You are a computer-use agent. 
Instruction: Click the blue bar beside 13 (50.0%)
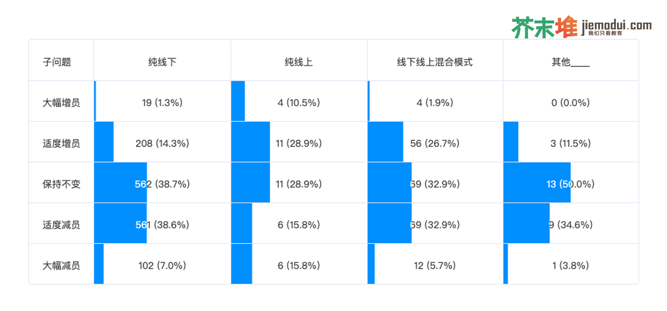pyautogui.click(x=525, y=183)
